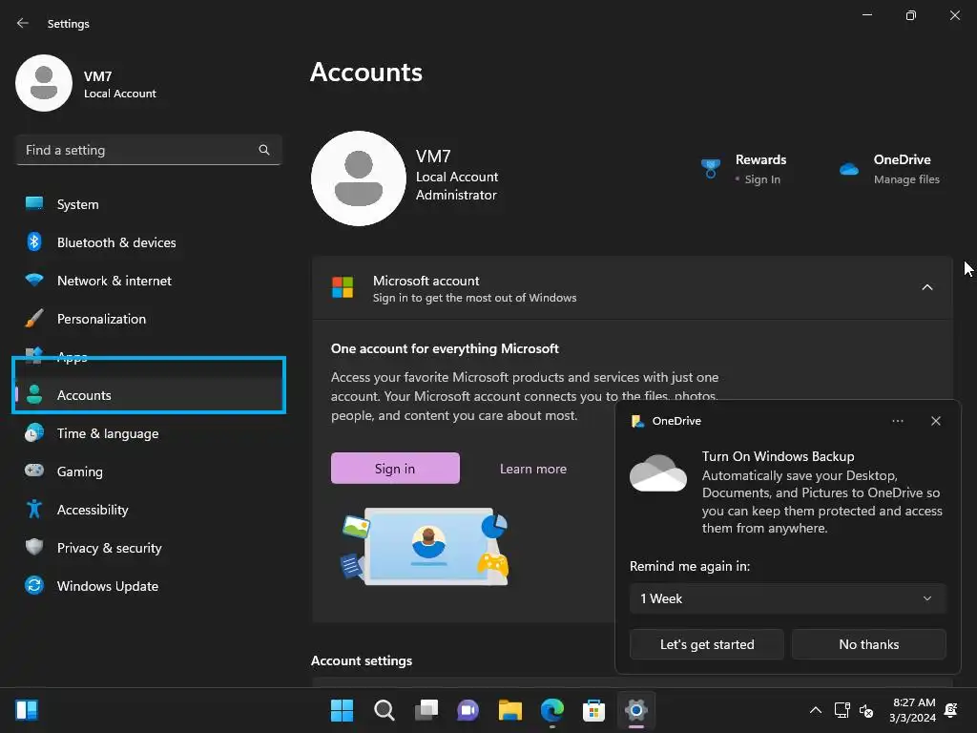The width and height of the screenshot is (977, 733).
Task: Open the notification center bell icon
Action: click(x=951, y=710)
